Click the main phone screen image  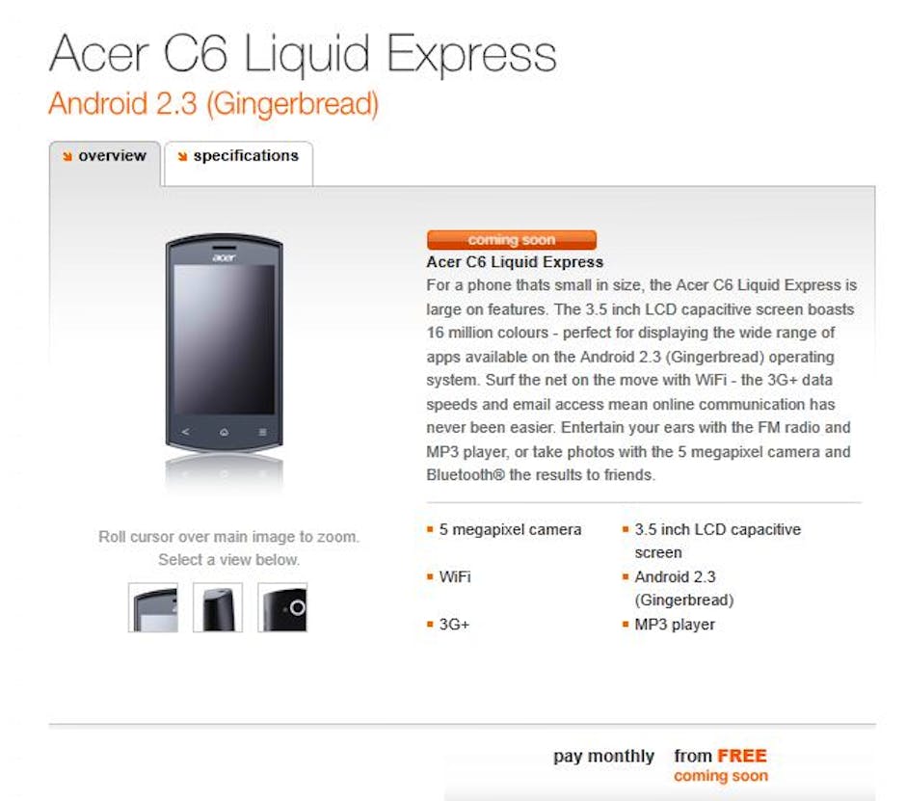pyautogui.click(x=224, y=339)
